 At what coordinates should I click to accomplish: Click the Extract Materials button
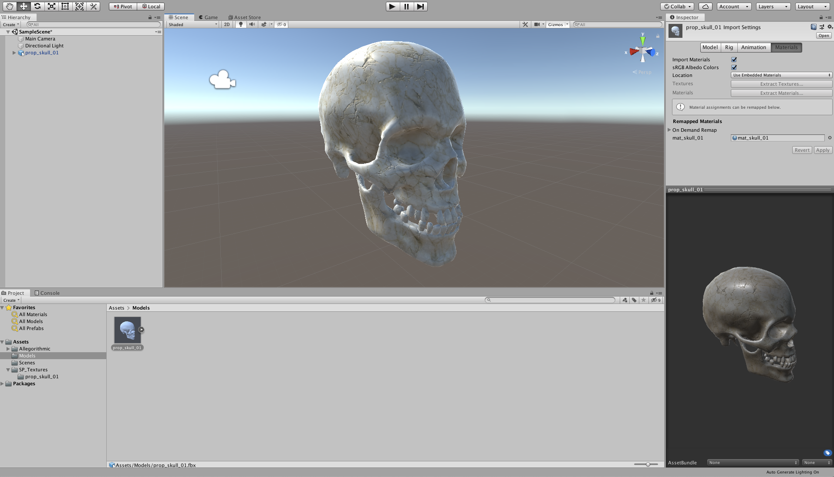click(781, 93)
